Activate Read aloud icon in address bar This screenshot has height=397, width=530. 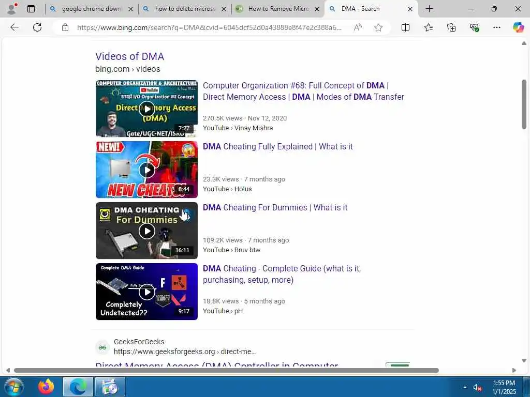[x=358, y=27]
